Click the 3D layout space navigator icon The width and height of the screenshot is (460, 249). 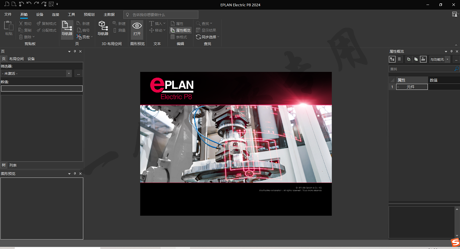click(x=103, y=28)
